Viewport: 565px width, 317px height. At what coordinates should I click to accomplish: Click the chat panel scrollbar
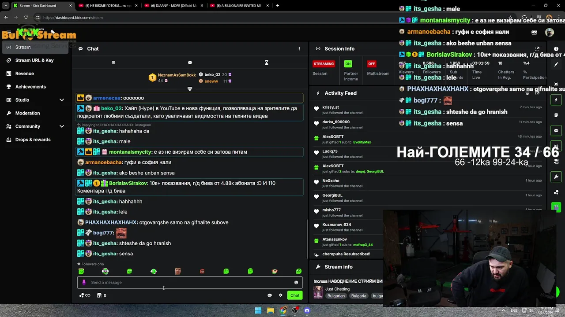point(307,238)
